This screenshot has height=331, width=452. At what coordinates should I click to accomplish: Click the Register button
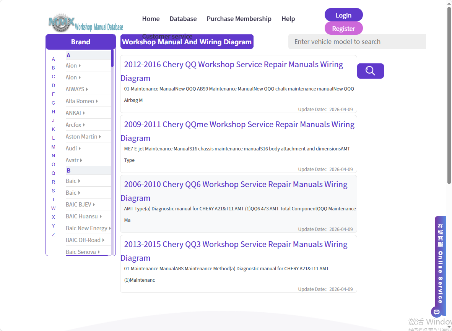[x=343, y=29]
